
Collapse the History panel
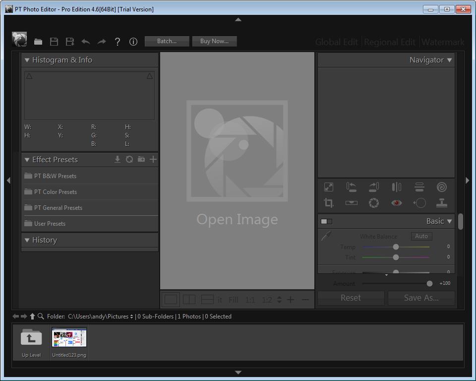pos(27,240)
